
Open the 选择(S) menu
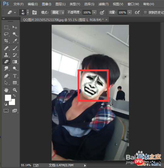[89, 4]
